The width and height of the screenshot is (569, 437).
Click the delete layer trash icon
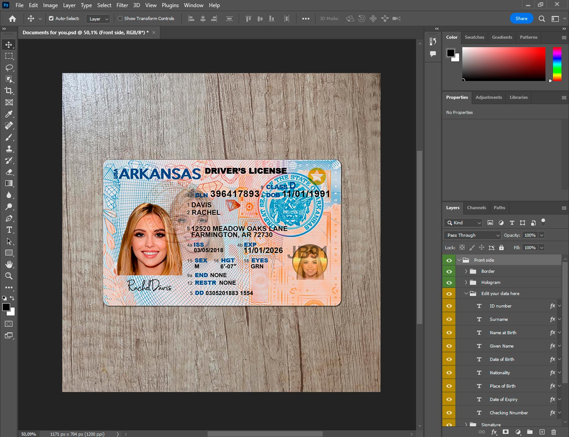[x=553, y=432]
